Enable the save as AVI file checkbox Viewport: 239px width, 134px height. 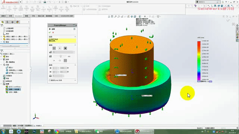[x=50, y=80]
